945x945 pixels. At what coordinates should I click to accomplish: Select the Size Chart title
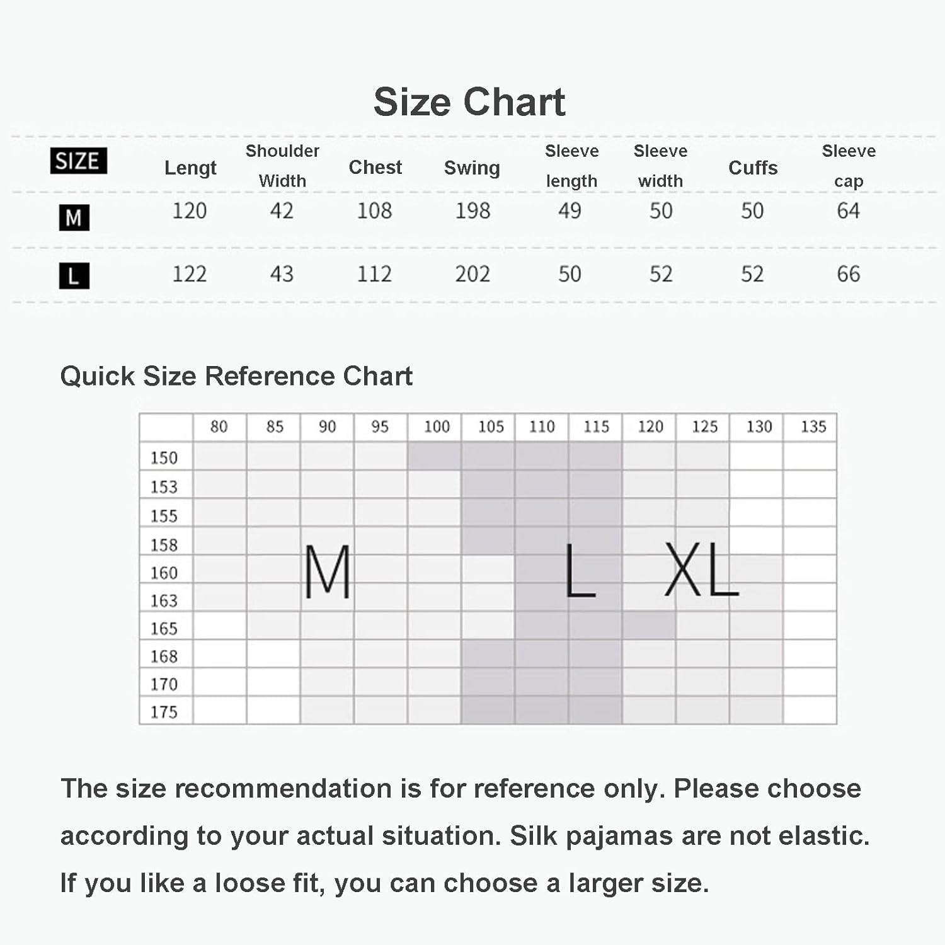coord(469,102)
